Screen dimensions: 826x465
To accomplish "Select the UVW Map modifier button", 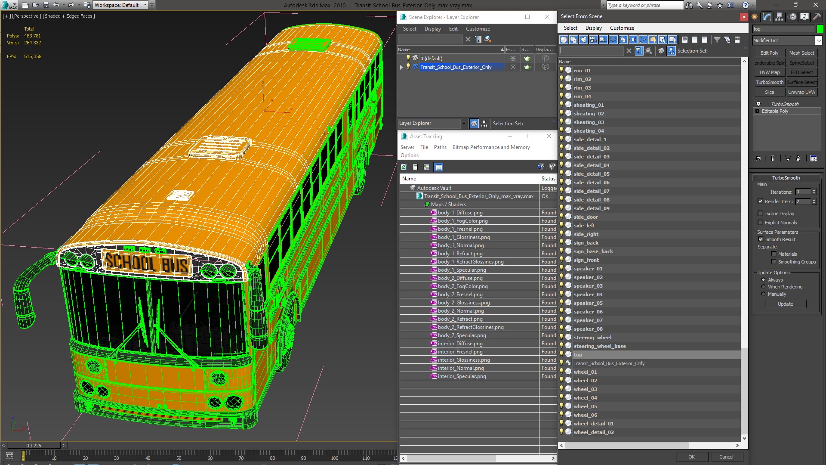I will point(770,72).
